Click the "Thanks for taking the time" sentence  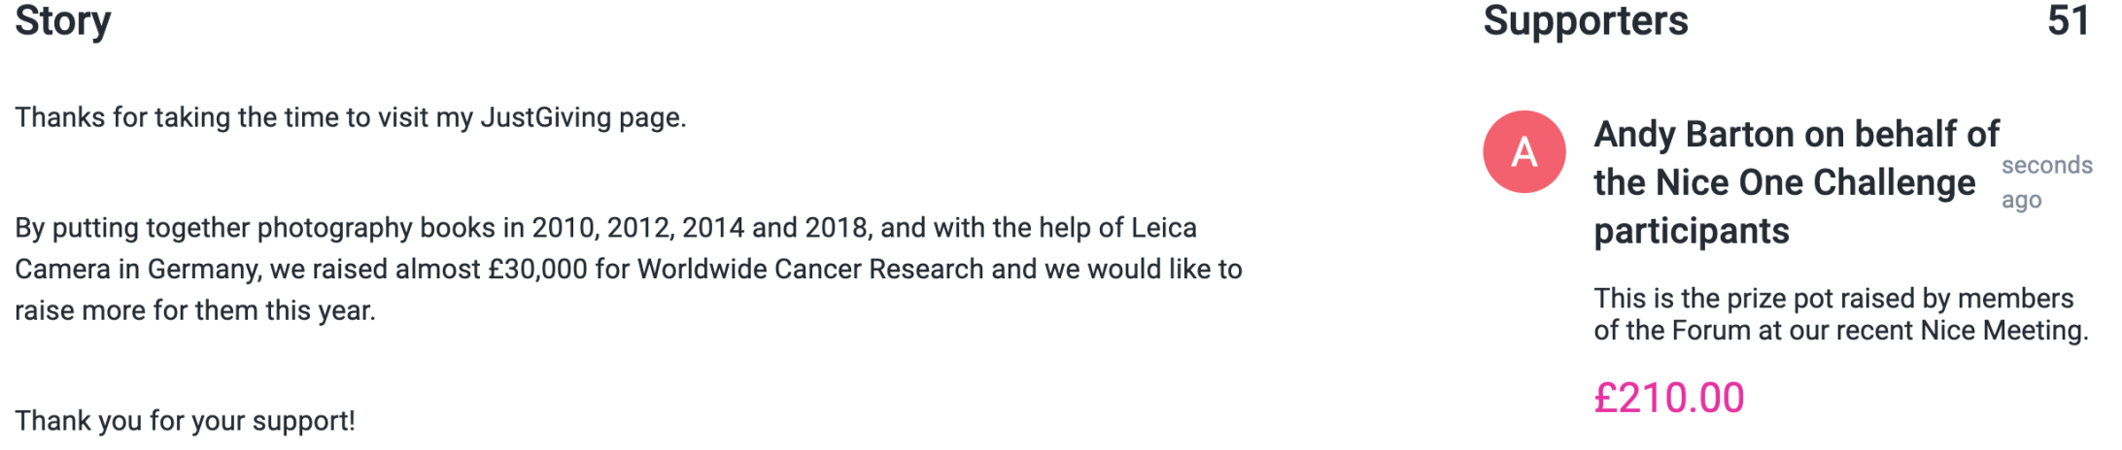(350, 118)
